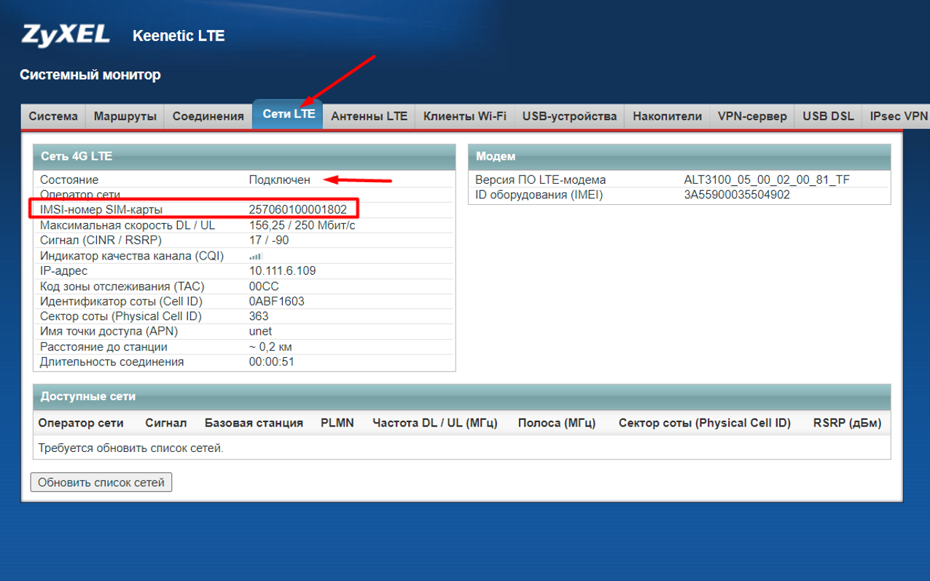Click the Имя точки доступа (APN) label
This screenshot has height=581, width=930.
109,332
